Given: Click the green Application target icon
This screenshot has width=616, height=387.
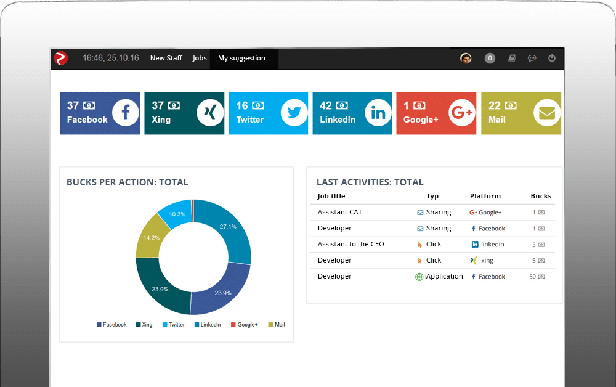Looking at the screenshot, I should coord(419,277).
